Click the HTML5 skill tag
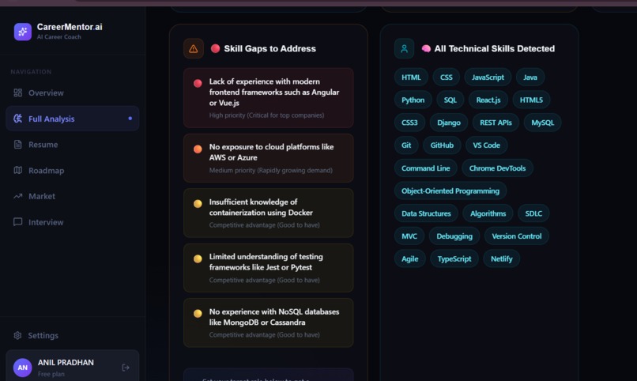The height and width of the screenshot is (381, 637). pos(531,100)
